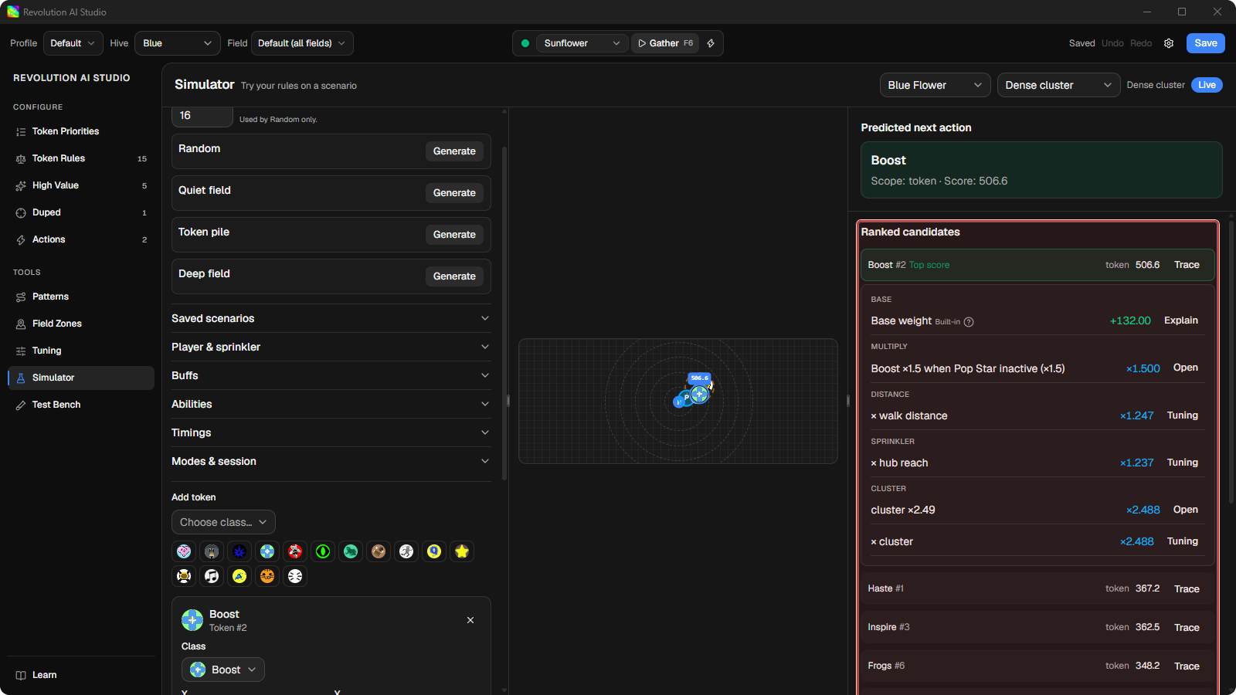Add the grey running figure Haste token
The width and height of the screenshot is (1236, 695).
(406, 551)
